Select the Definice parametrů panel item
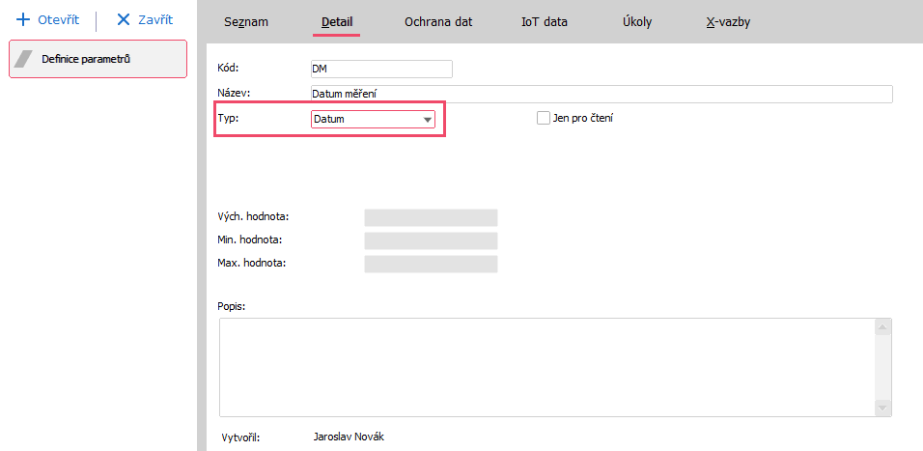The width and height of the screenshot is (923, 451). point(98,59)
